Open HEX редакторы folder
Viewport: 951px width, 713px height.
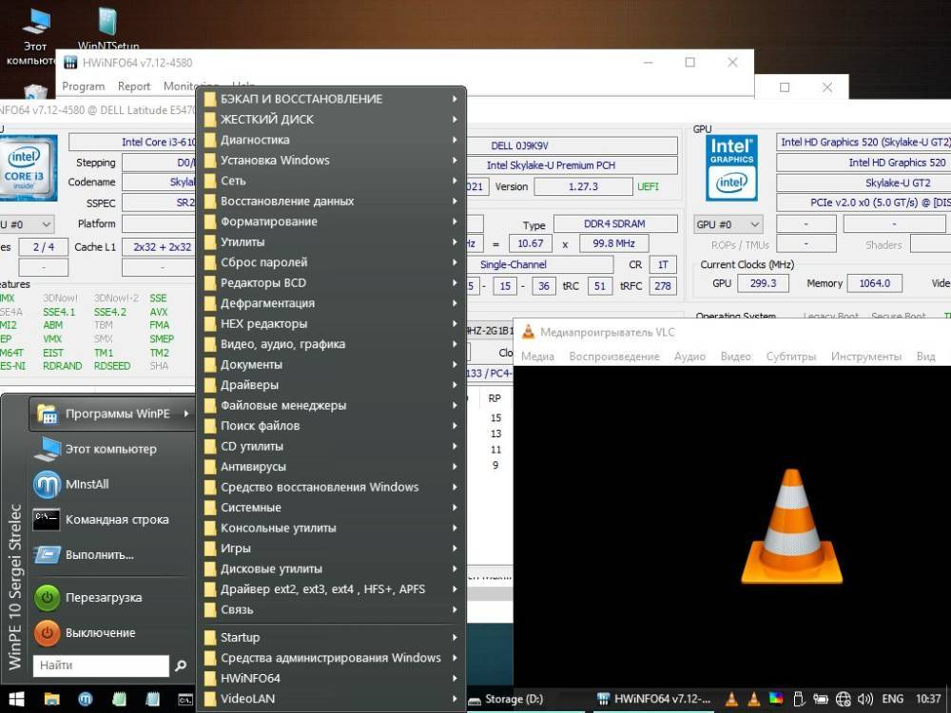(x=331, y=324)
